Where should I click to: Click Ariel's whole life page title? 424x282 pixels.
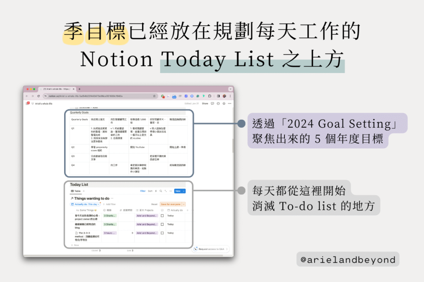[x=43, y=104]
